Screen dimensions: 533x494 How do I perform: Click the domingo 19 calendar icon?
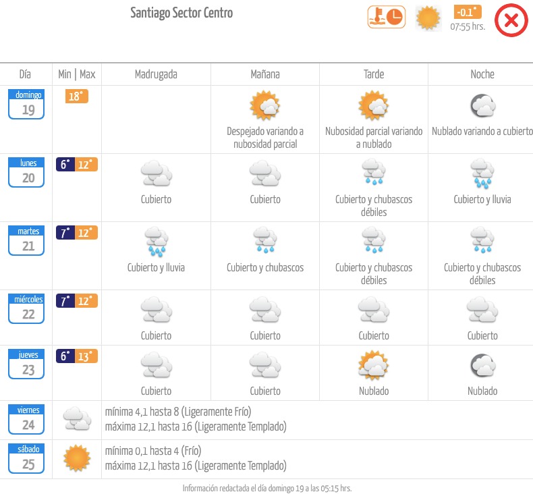26,104
